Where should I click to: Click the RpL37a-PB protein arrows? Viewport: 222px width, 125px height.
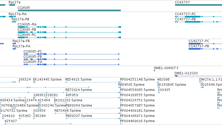pos(14,44)
